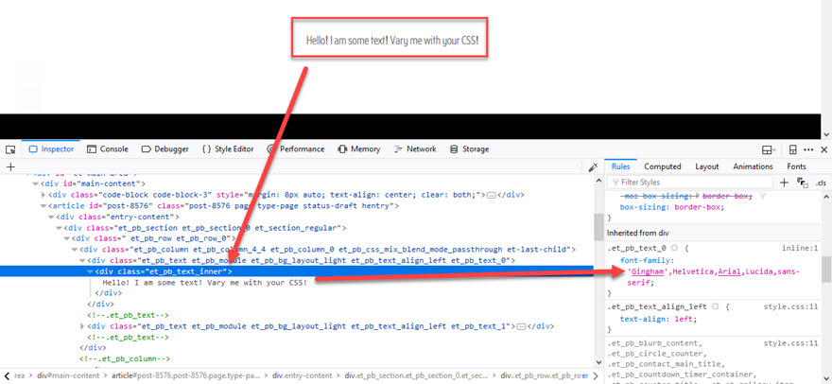
Task: Click the .et_pb_text_align_left selector
Action: coord(657,306)
